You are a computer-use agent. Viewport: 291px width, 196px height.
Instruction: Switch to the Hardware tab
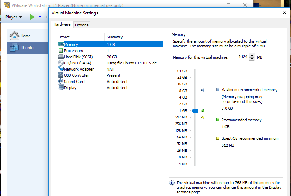(62, 24)
